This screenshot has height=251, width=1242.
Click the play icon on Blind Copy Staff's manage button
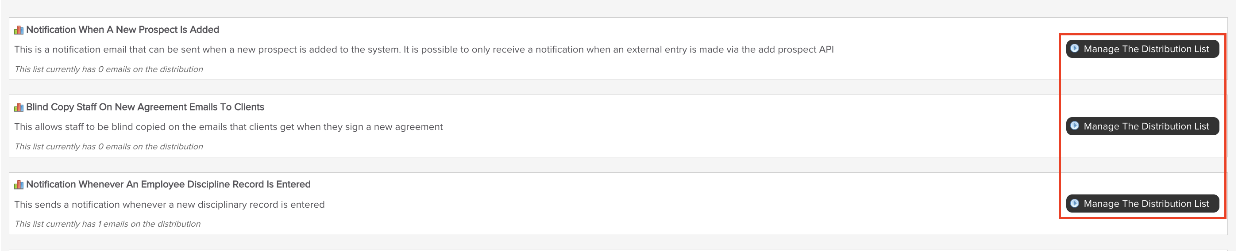(1075, 126)
